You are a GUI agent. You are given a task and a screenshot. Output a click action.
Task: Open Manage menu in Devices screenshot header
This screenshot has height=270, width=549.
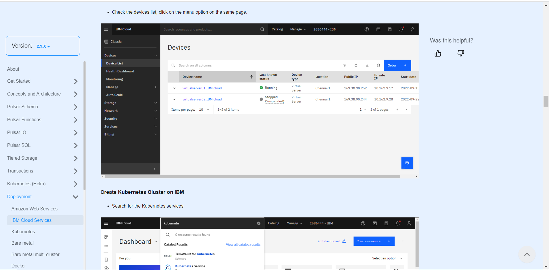click(x=298, y=29)
